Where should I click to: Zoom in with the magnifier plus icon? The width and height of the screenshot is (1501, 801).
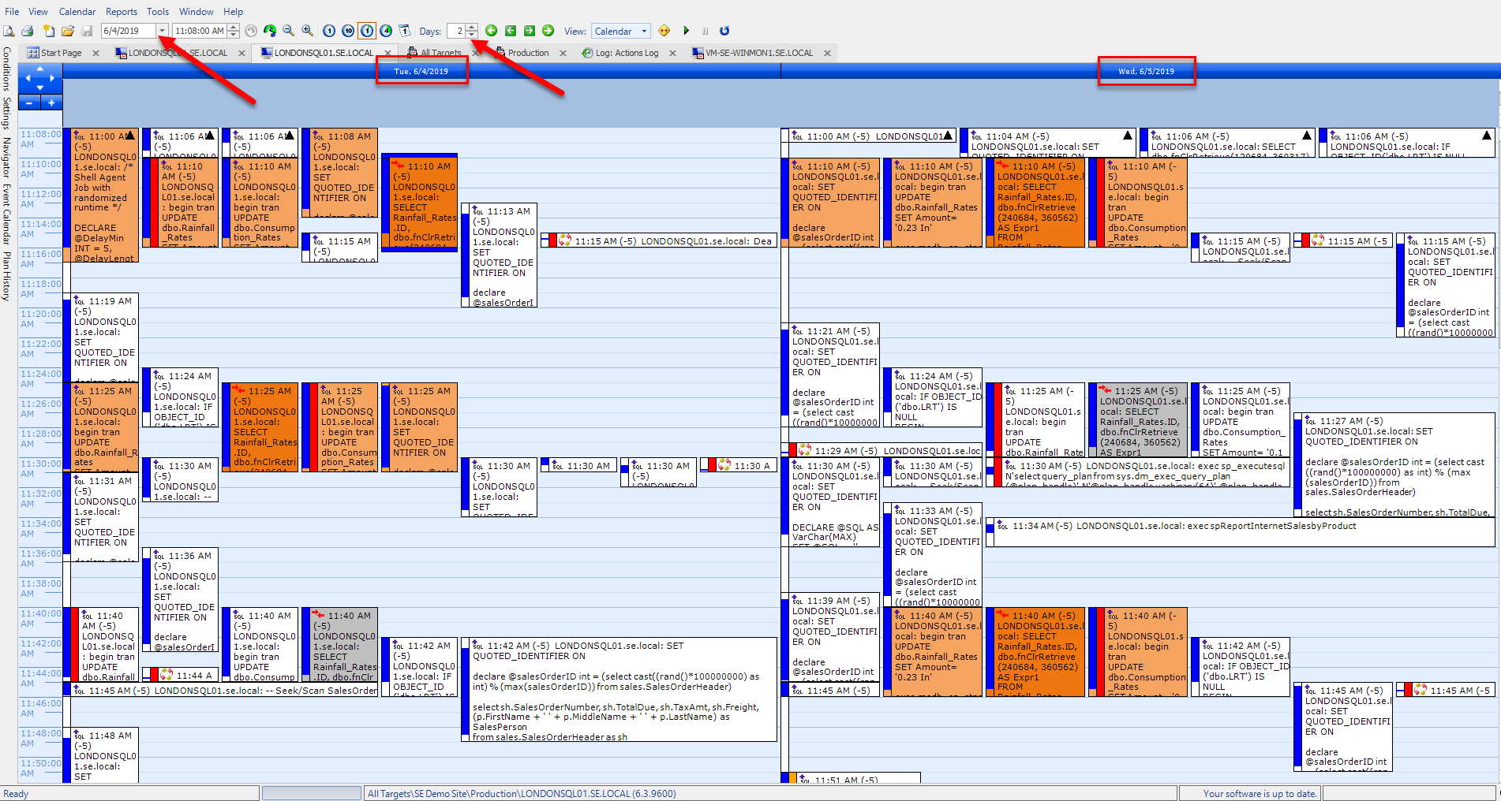308,31
